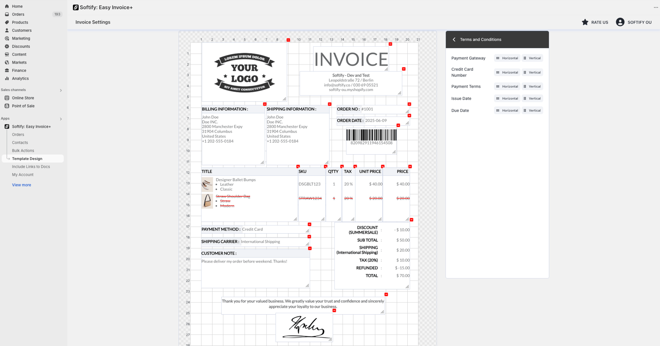
Task: Click the Analytics chart icon in the sidebar
Action: [7, 79]
